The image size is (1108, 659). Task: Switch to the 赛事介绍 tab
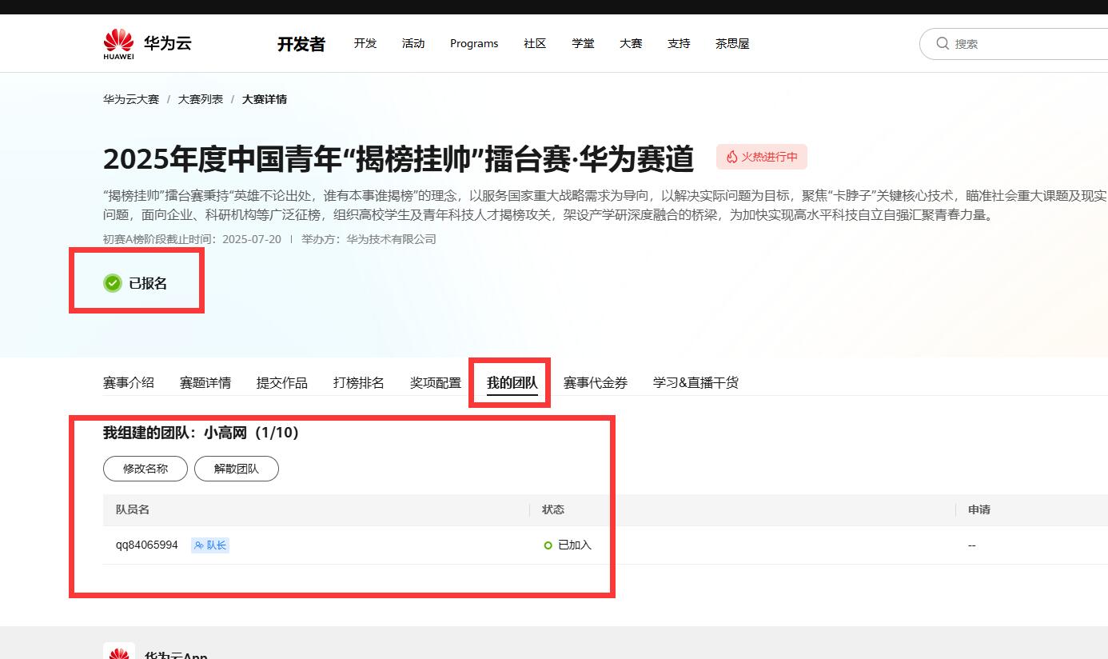click(129, 382)
